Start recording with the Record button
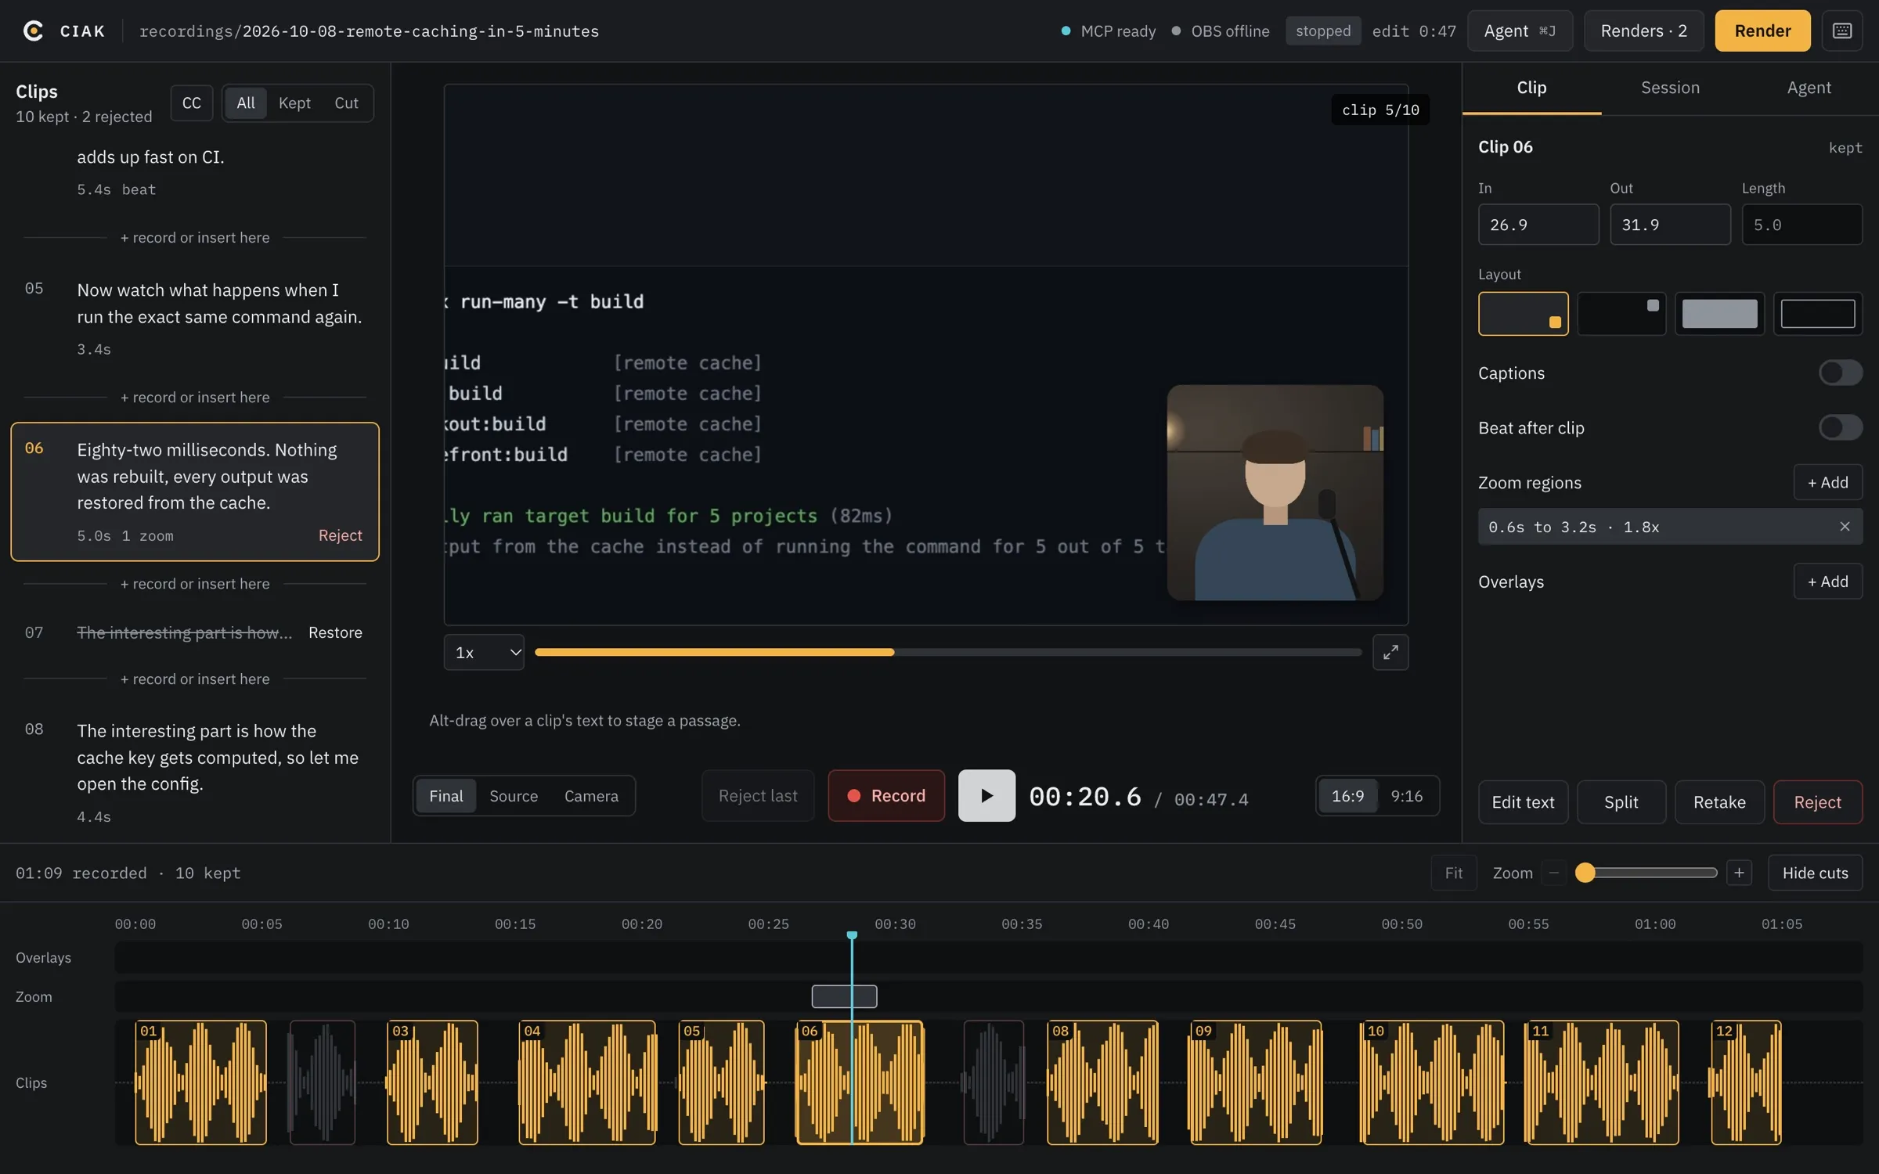Screen dimensions: 1879x1174 (886, 795)
